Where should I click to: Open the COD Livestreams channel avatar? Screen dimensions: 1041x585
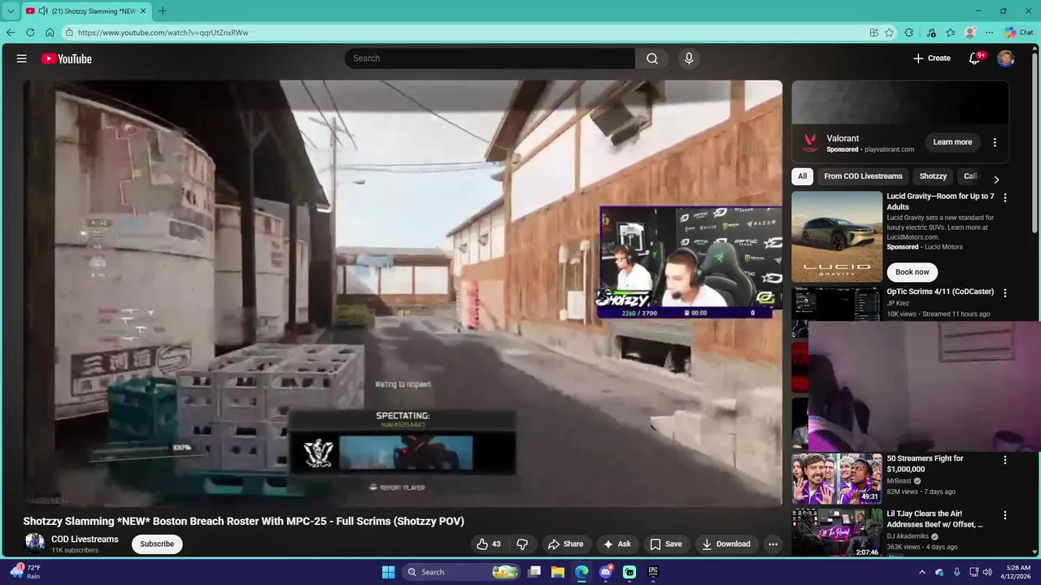[x=35, y=544]
